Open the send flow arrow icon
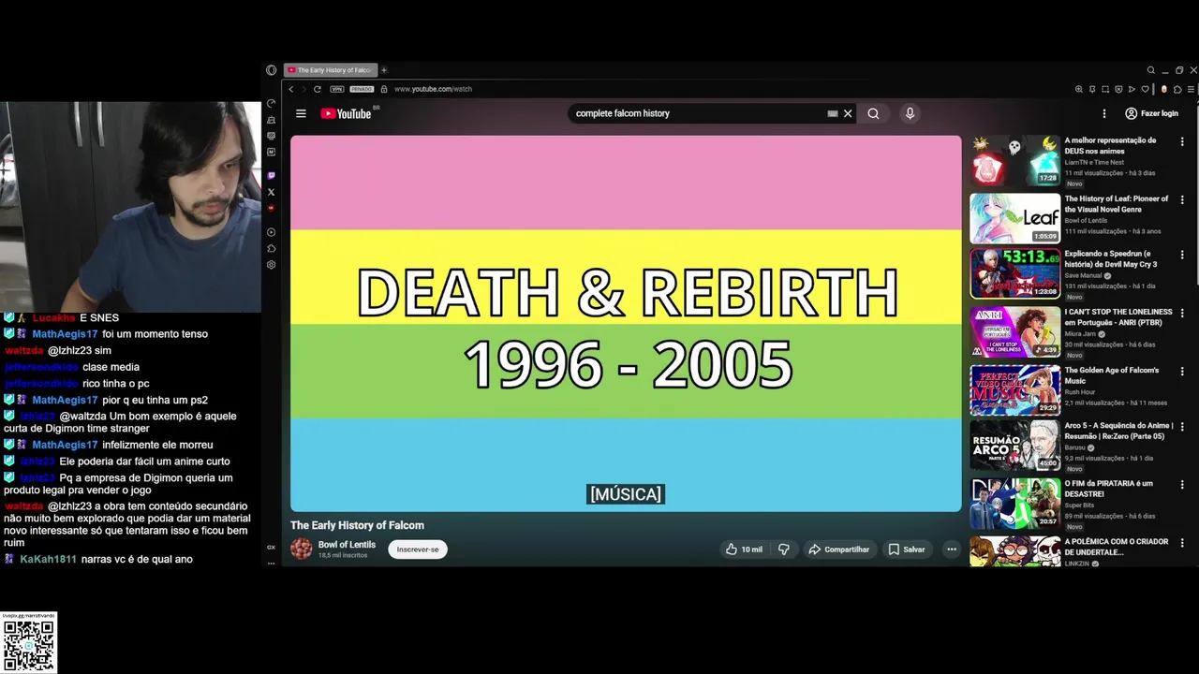Image resolution: width=1199 pixels, height=674 pixels. (x=1132, y=89)
